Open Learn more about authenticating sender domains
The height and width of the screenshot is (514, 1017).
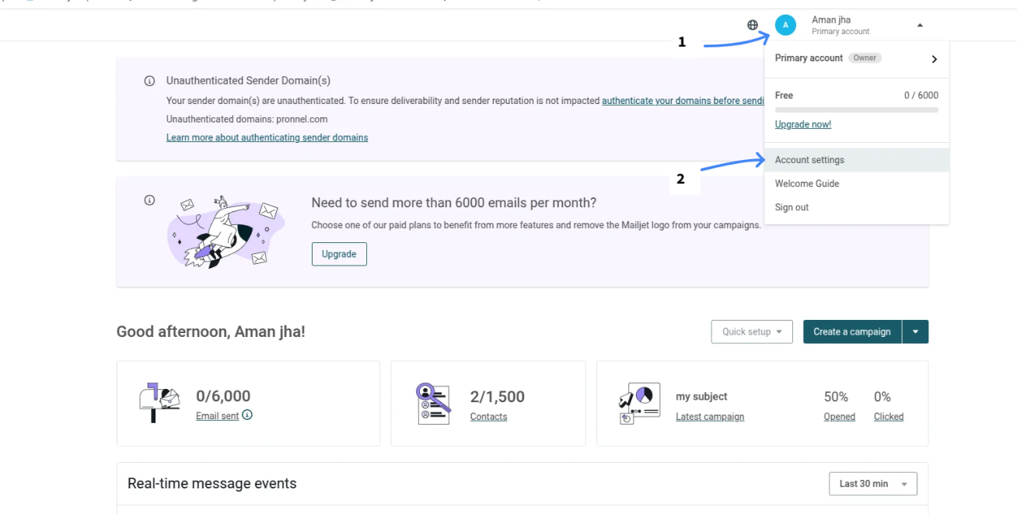pos(267,137)
